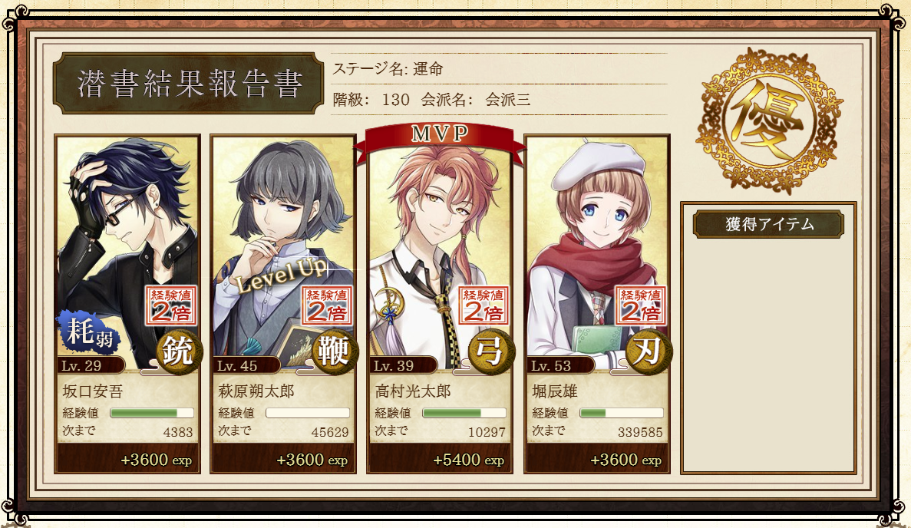
Task: Click the 鞭 weapon icon on 萩原朔太郎's card
Action: tap(335, 351)
